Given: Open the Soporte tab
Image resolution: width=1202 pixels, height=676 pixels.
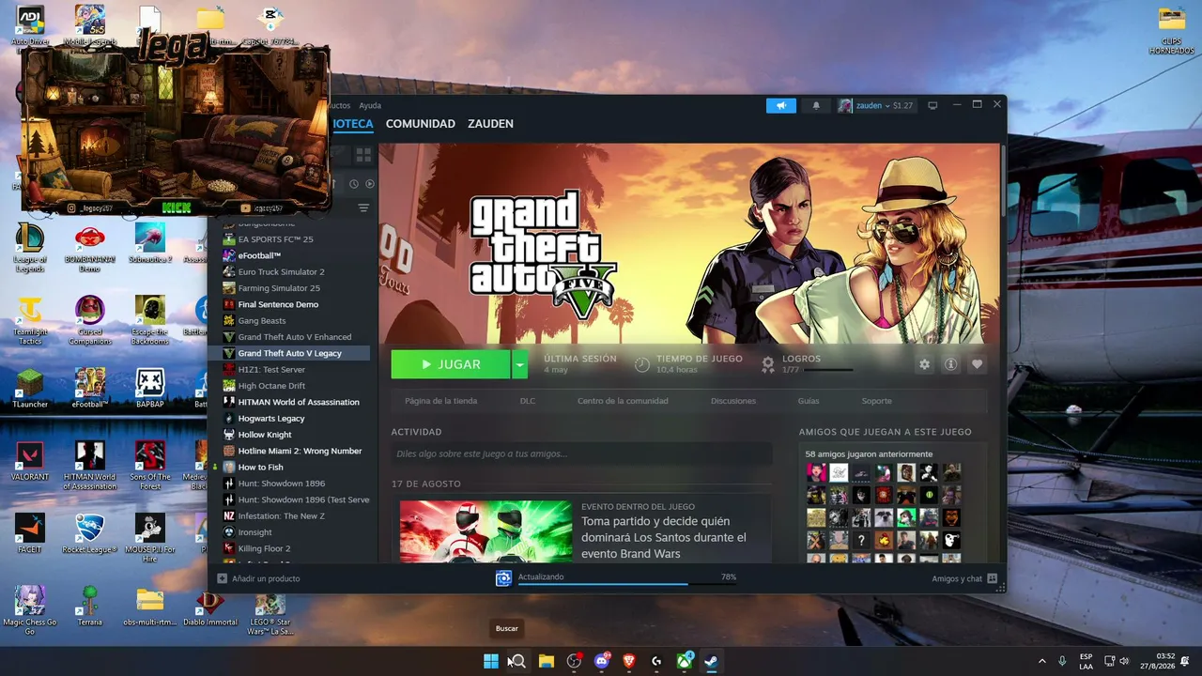Looking at the screenshot, I should tap(877, 401).
